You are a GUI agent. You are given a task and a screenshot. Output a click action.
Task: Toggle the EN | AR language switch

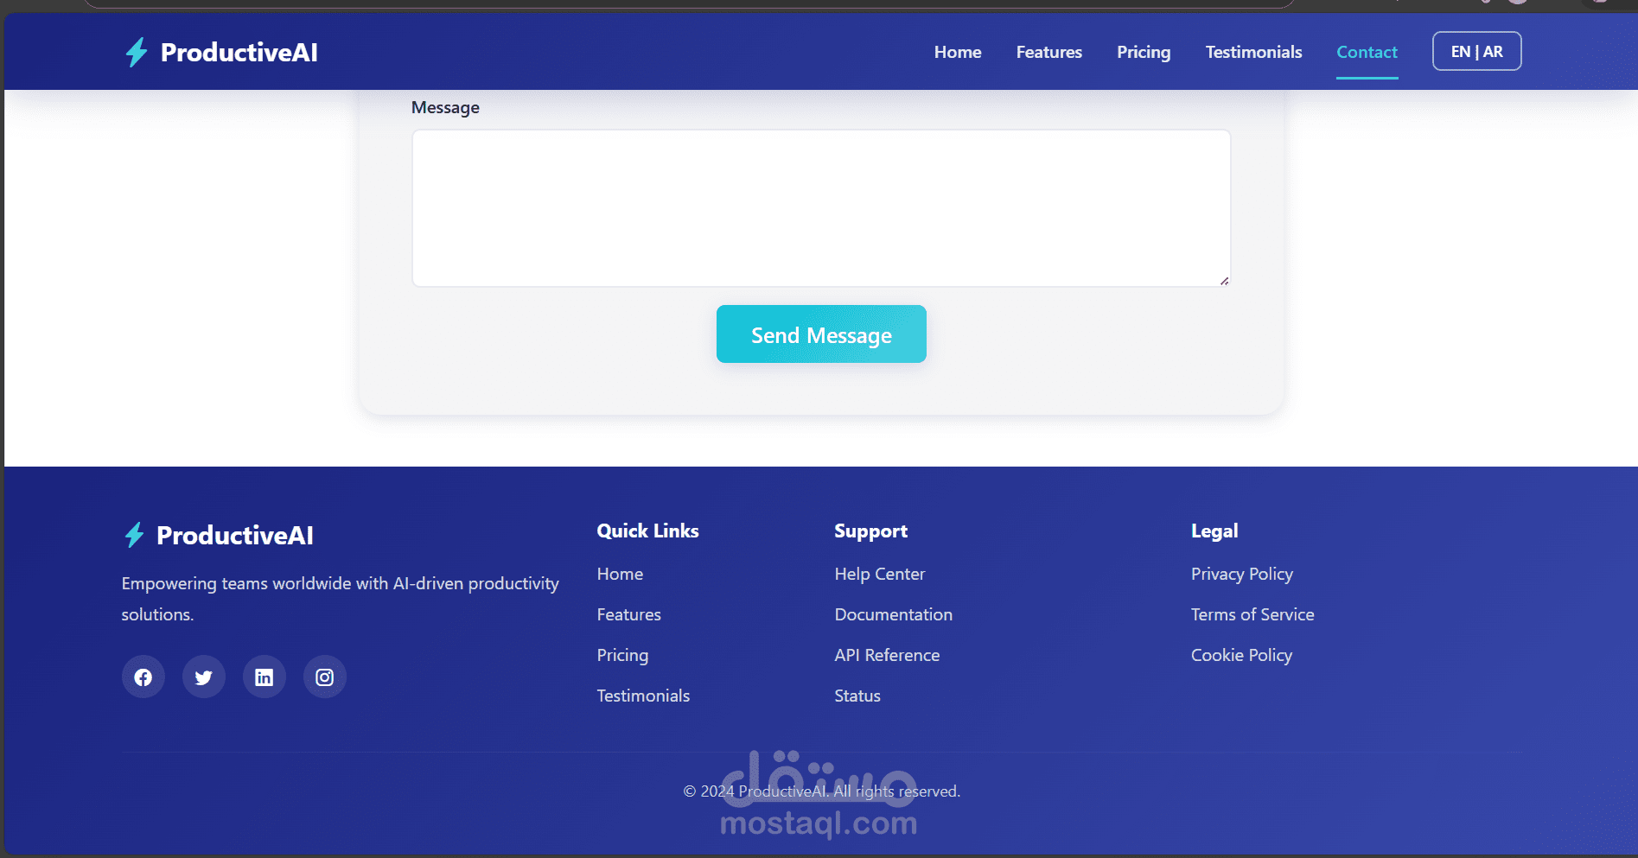(x=1476, y=51)
